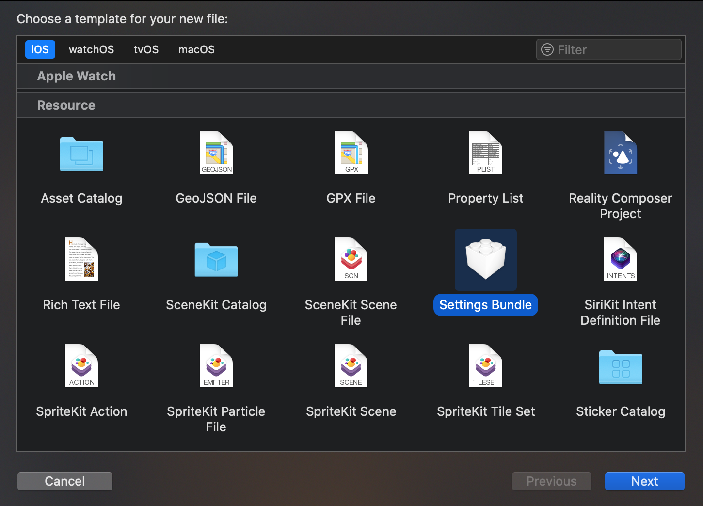Click the 'Sticker Catalog' label
Screen dimensions: 703x506
[x=621, y=411]
